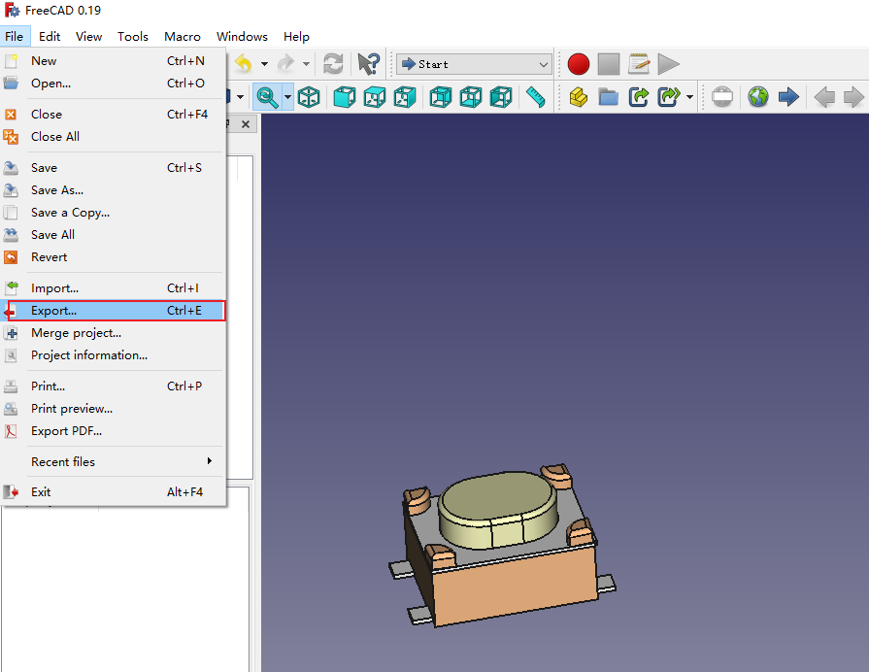Open the Edit menu
869x672 pixels.
pos(50,37)
